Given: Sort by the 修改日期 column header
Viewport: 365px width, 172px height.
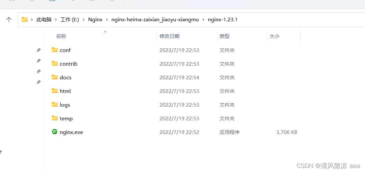Looking at the screenshot, I should click(169, 36).
